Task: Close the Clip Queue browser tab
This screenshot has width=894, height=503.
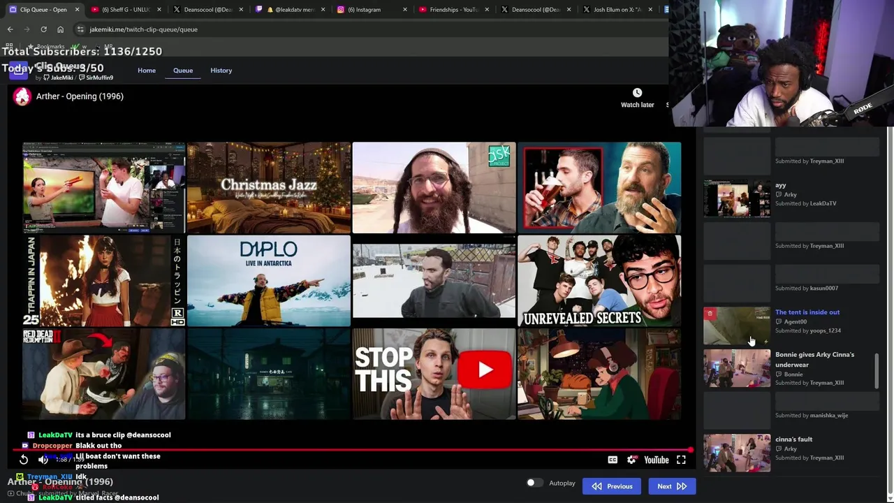Action: tap(77, 10)
